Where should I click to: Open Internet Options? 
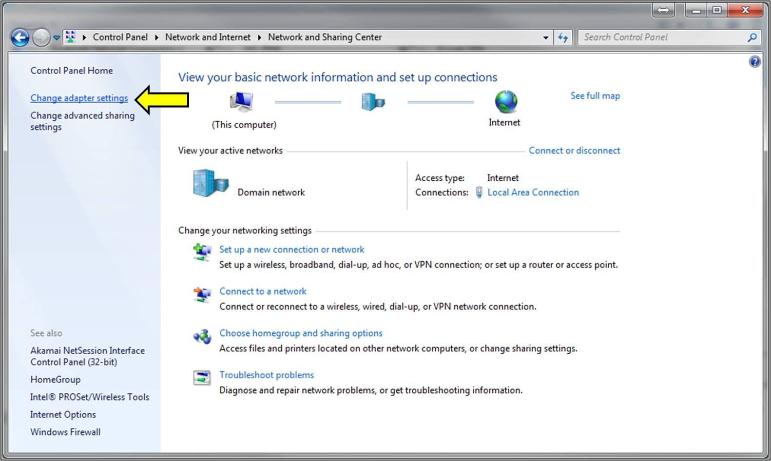63,415
